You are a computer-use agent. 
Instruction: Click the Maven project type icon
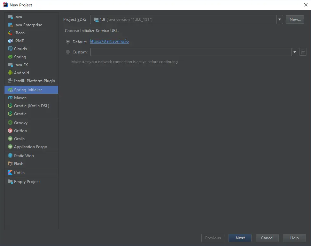coord(10,98)
